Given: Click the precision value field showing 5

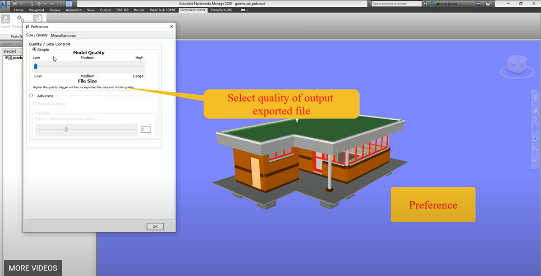Looking at the screenshot, I should click(146, 130).
